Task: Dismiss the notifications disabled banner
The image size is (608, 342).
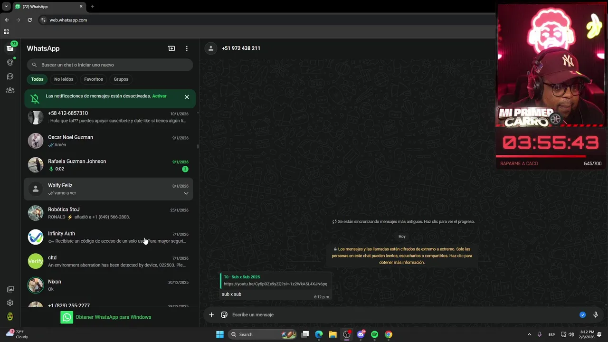Action: [187, 97]
